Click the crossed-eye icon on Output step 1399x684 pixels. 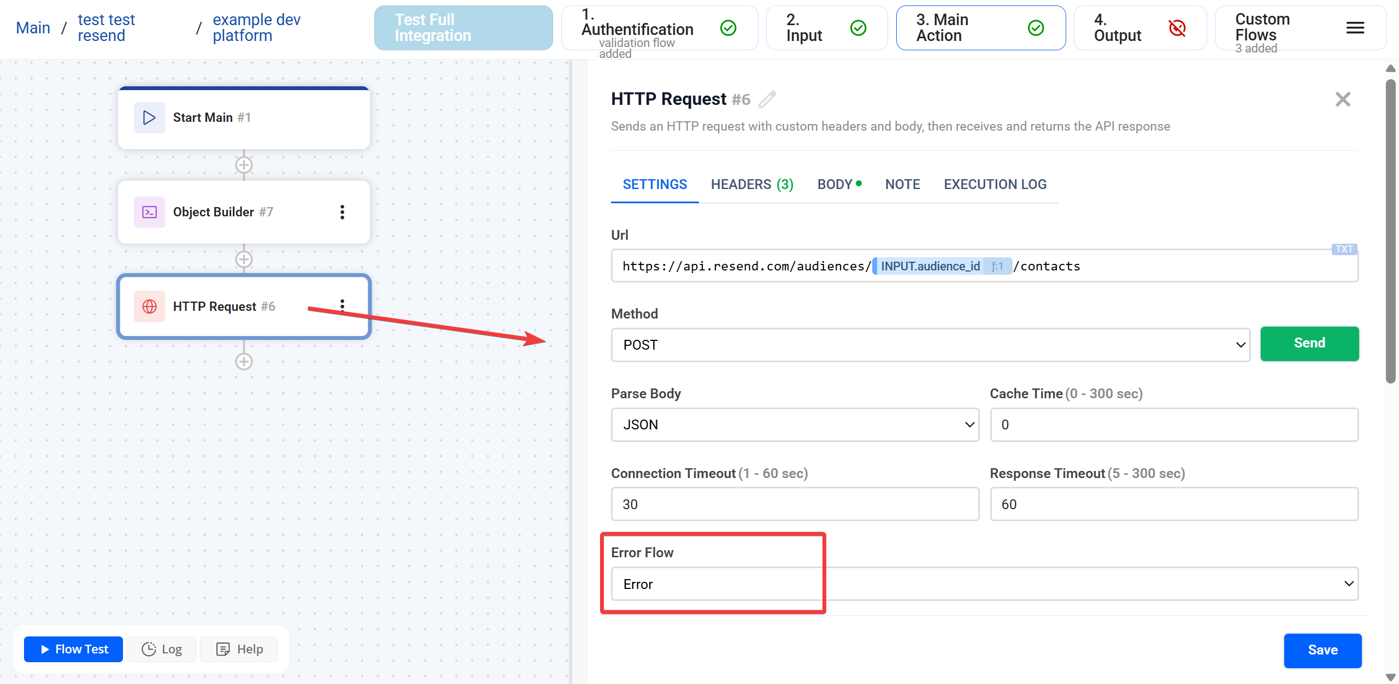(1178, 28)
